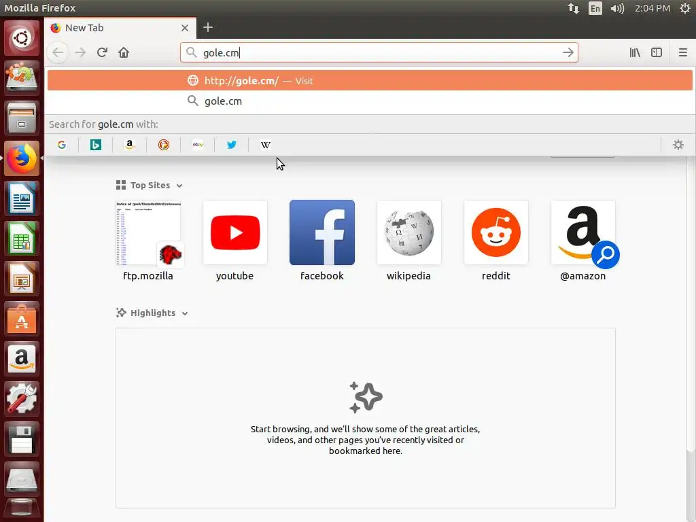
Task: Search gole.cm with DuckDuckGo
Action: click(164, 145)
